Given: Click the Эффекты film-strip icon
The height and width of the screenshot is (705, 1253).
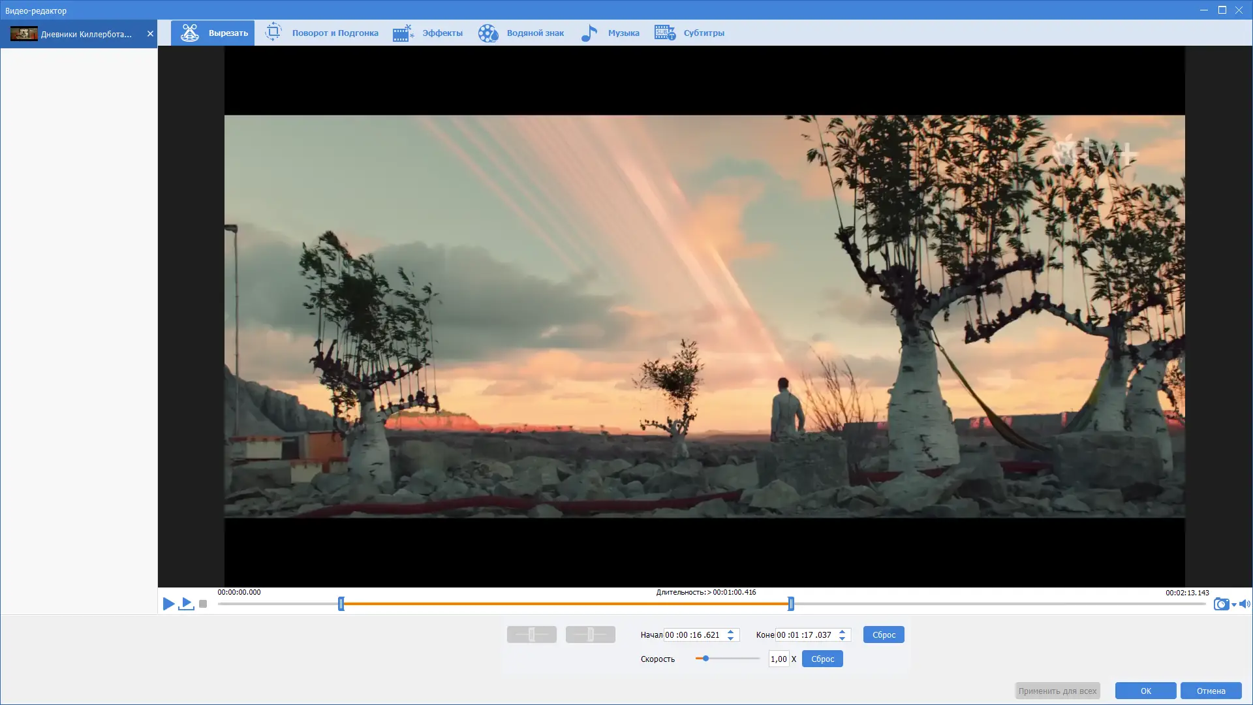Looking at the screenshot, I should pyautogui.click(x=403, y=33).
